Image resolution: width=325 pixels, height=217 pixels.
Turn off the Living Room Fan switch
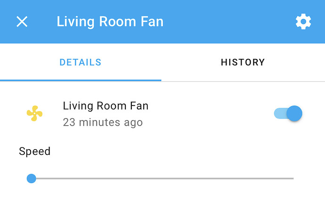point(288,113)
